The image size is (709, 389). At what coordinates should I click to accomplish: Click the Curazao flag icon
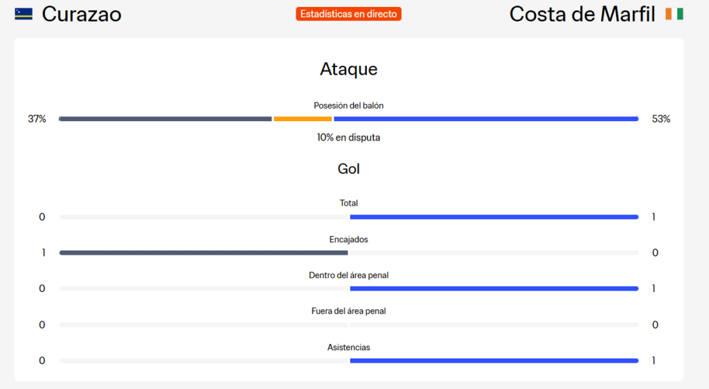click(x=24, y=14)
